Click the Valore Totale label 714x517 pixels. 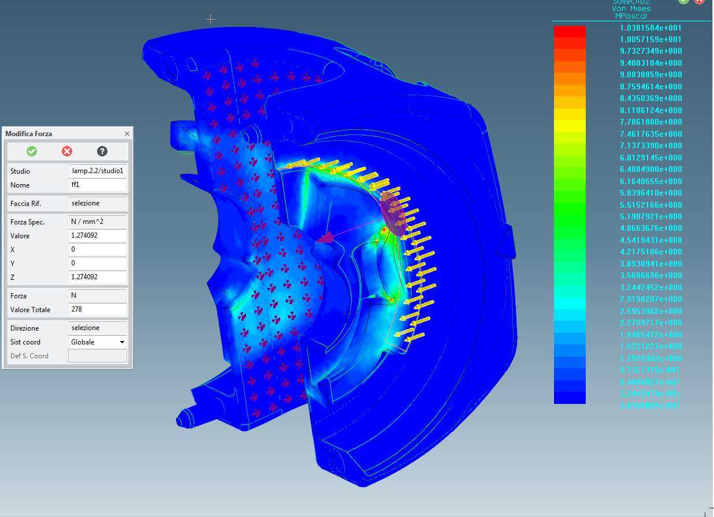click(x=30, y=309)
